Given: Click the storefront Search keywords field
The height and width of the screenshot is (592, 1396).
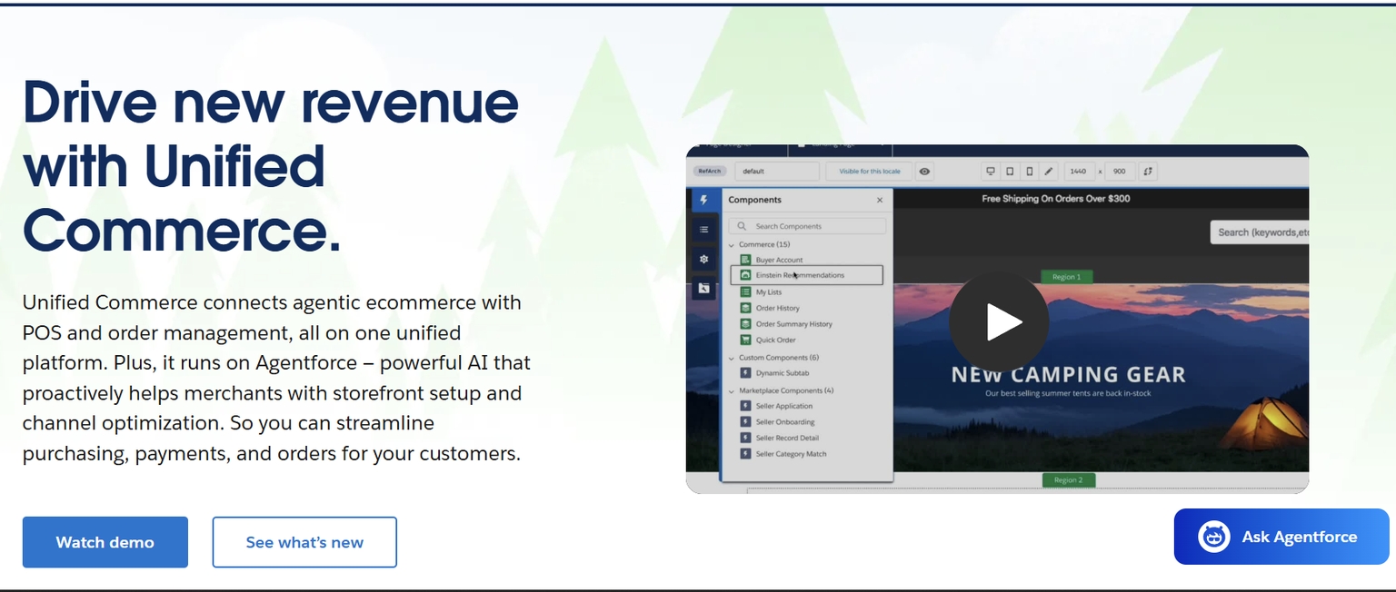Looking at the screenshot, I should (x=1260, y=232).
